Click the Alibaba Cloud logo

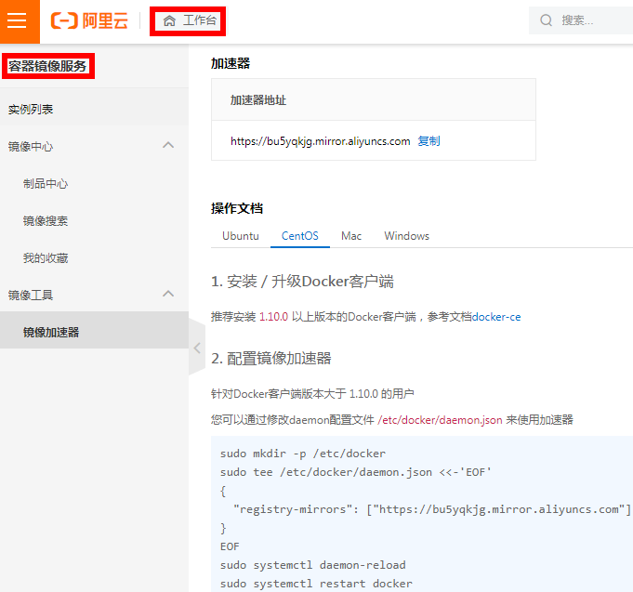(x=89, y=20)
